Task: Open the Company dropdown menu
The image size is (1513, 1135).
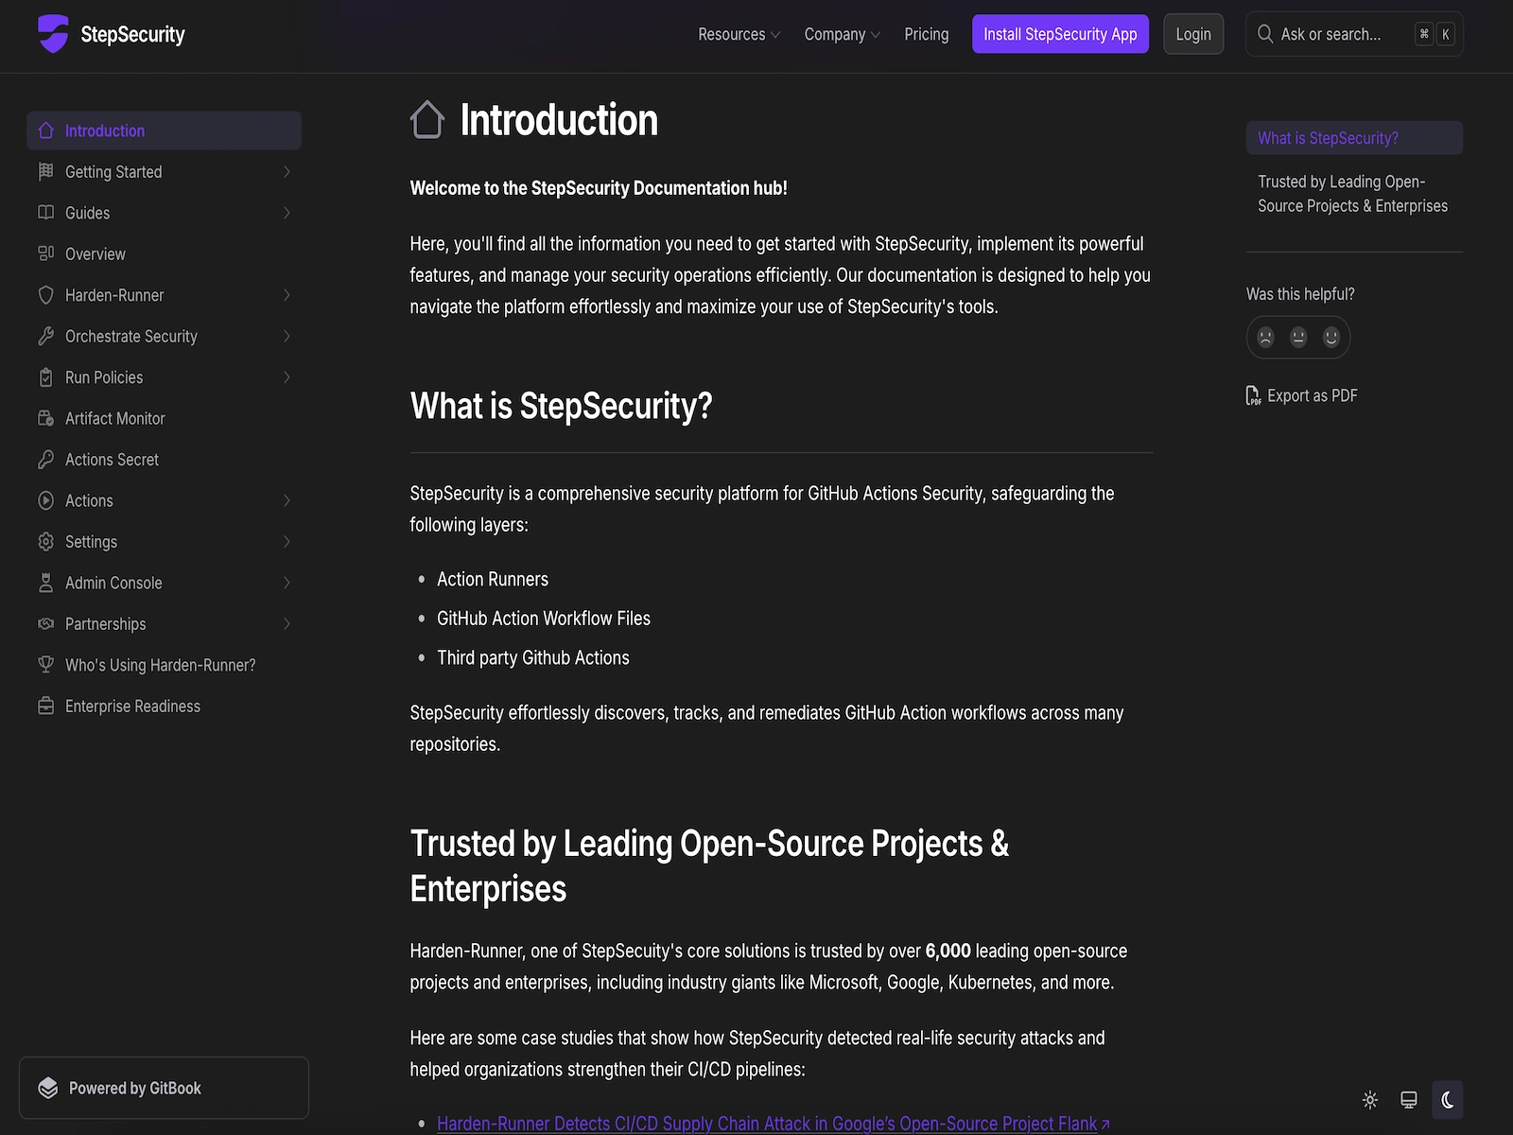Action: [x=842, y=34]
